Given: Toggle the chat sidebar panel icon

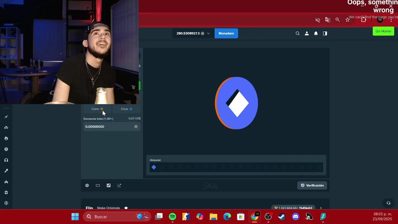Looking at the screenshot, I should click(325, 33).
